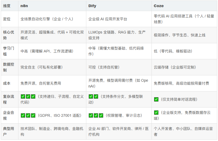Click cell 技术团队、制造业、跨境电商
This screenshot has height=141, width=218.
coord(52,132)
